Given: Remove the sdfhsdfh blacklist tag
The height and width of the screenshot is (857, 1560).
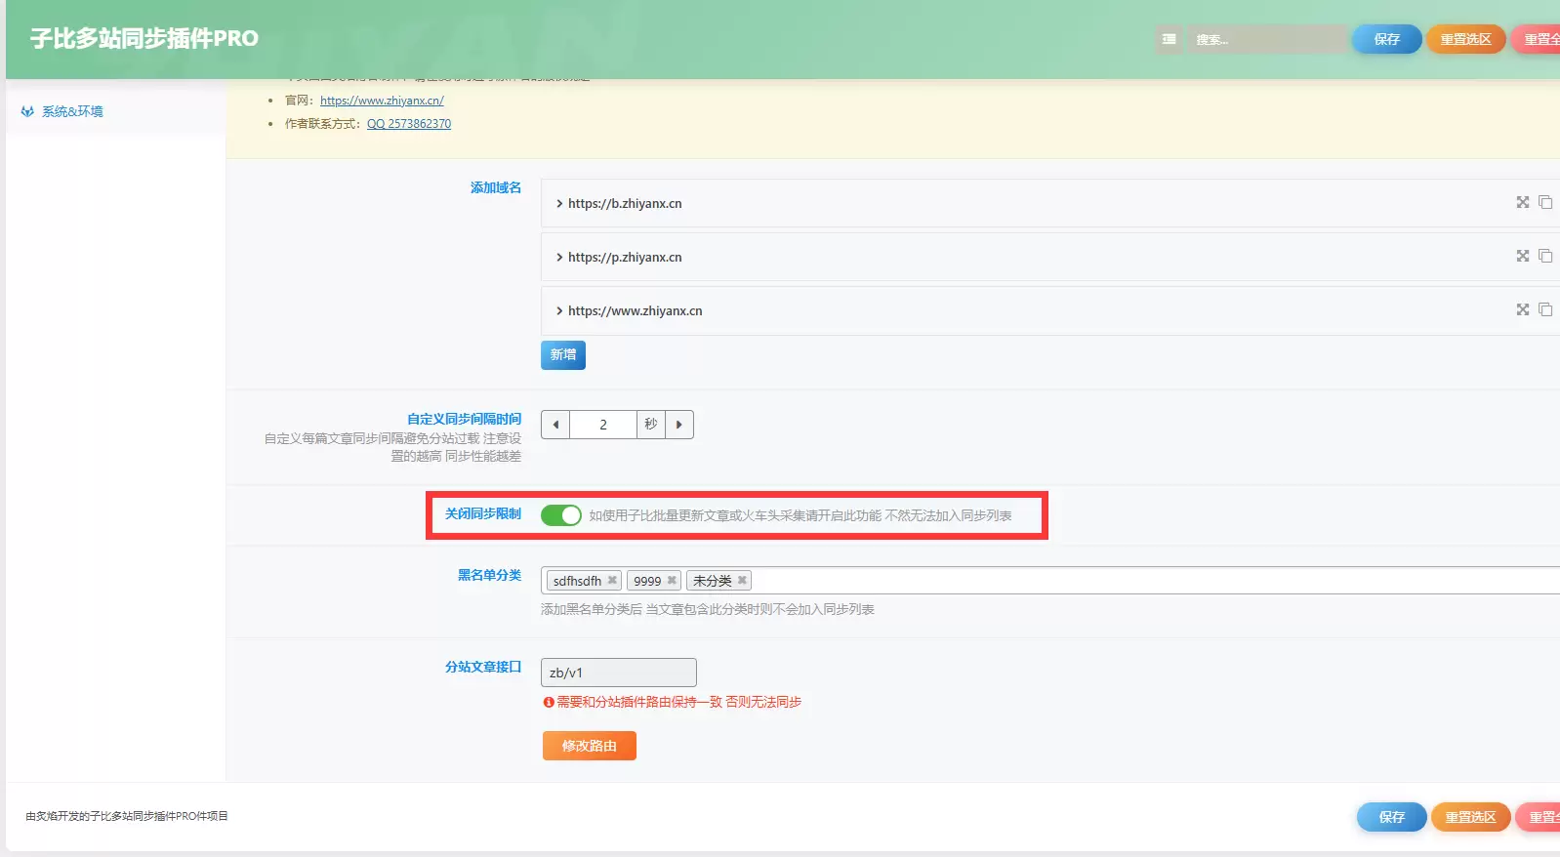Looking at the screenshot, I should click(612, 581).
